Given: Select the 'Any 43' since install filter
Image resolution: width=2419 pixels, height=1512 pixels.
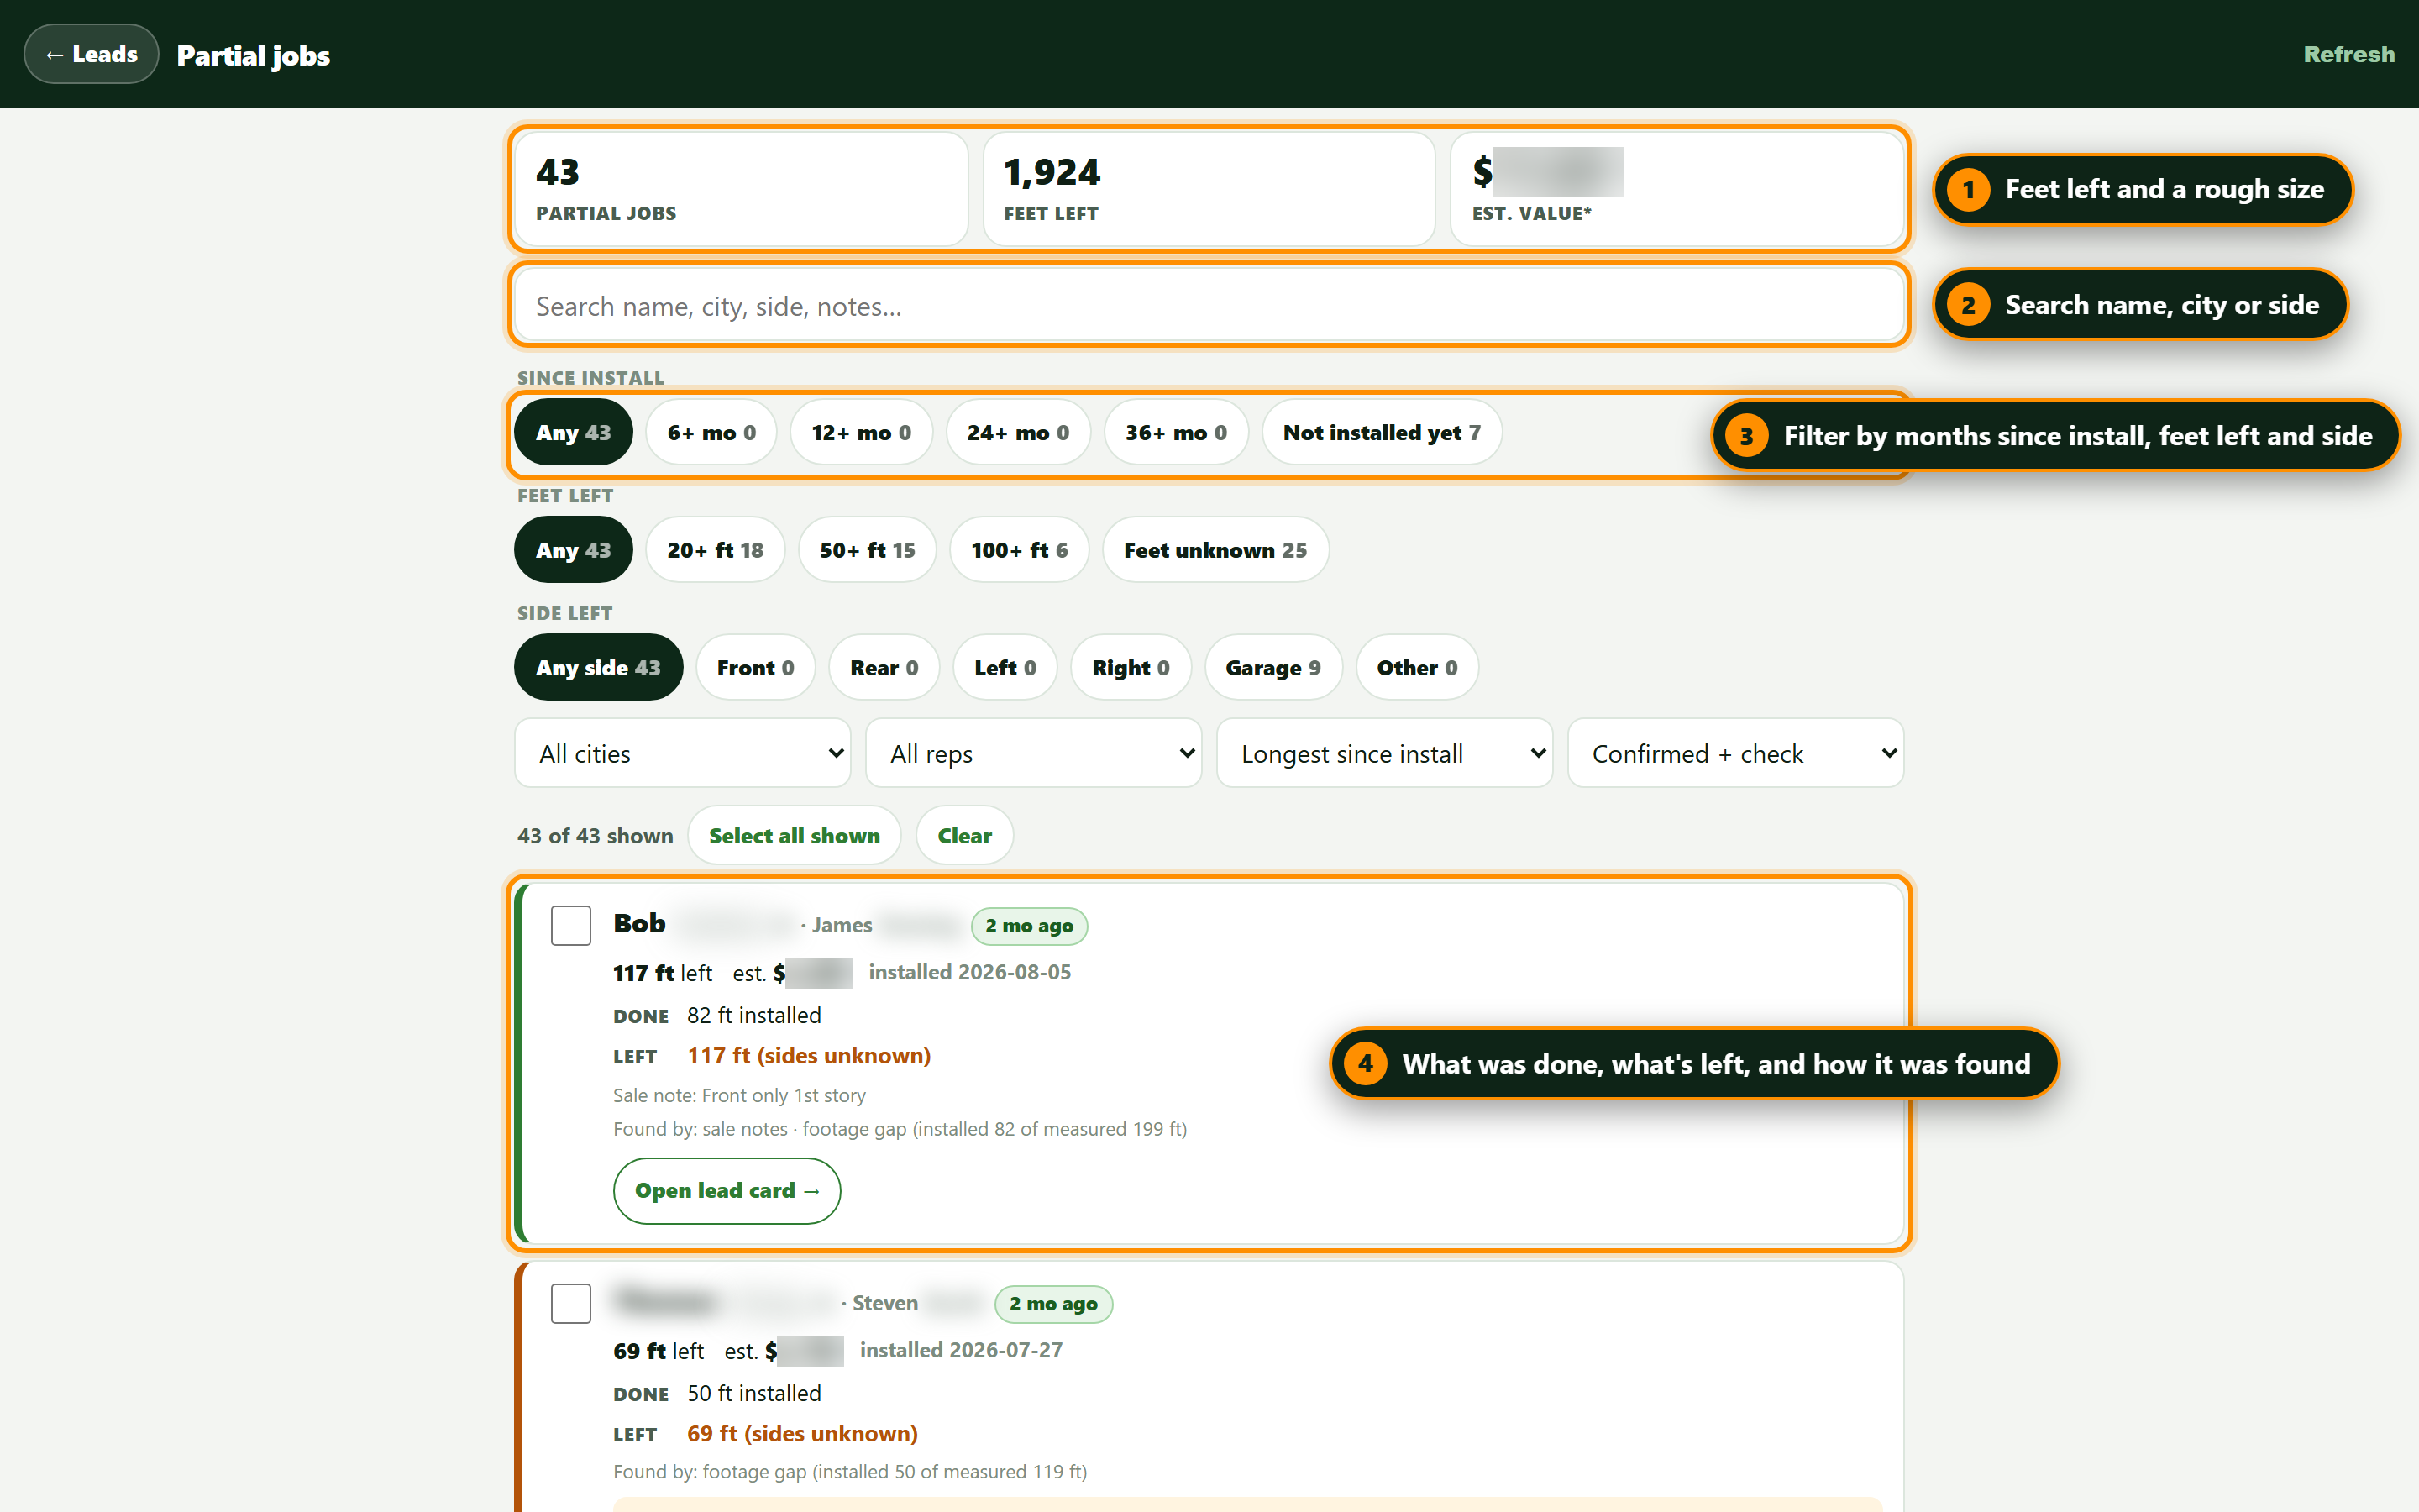Looking at the screenshot, I should (x=573, y=432).
